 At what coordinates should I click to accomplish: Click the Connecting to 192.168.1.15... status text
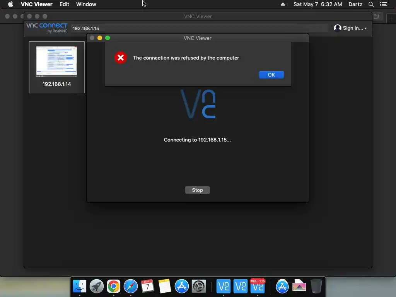[197, 140]
